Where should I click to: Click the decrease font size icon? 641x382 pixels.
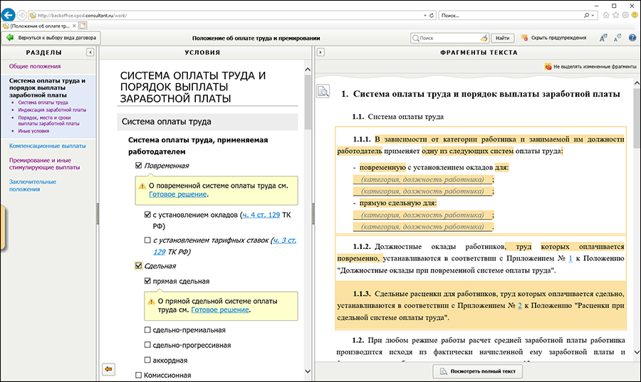[616, 38]
